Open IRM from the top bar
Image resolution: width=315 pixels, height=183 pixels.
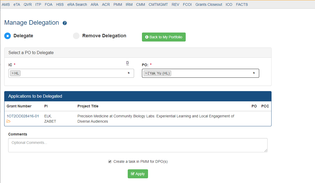pyautogui.click(x=129, y=4)
